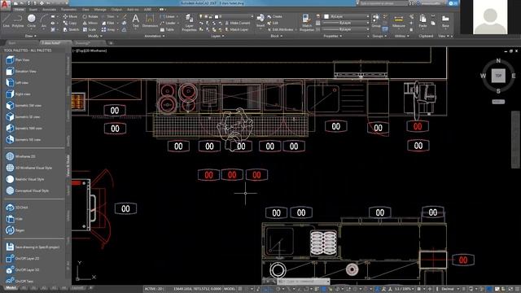This screenshot has width=521, height=293.
Task: Select Wireframe 2D in tool palette
Action: tap(20, 156)
